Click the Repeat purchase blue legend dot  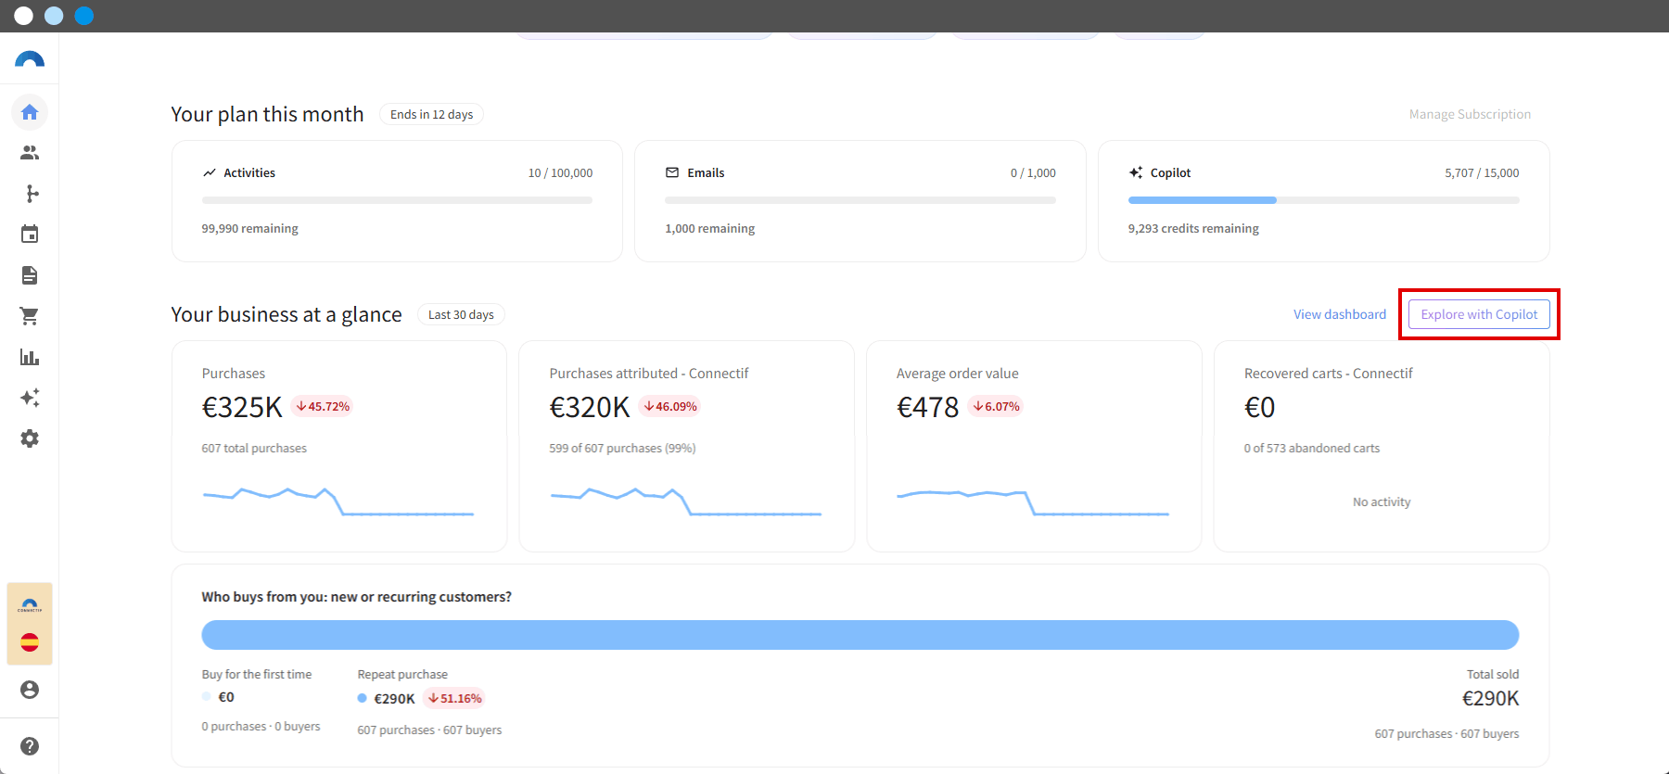pos(363,698)
